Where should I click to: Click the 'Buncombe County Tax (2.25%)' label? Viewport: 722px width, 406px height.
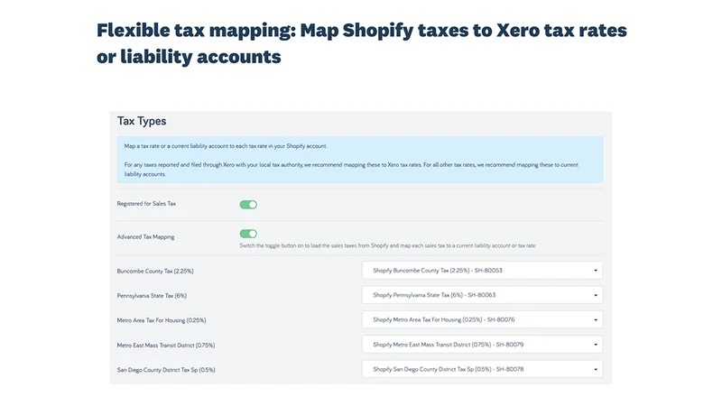pyautogui.click(x=155, y=272)
